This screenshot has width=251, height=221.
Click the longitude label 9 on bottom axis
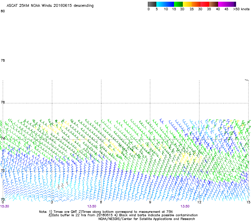tap(150, 202)
